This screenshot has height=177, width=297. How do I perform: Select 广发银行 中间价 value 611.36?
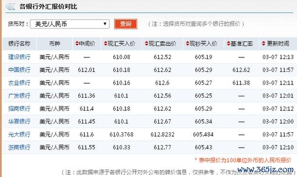point(87,96)
